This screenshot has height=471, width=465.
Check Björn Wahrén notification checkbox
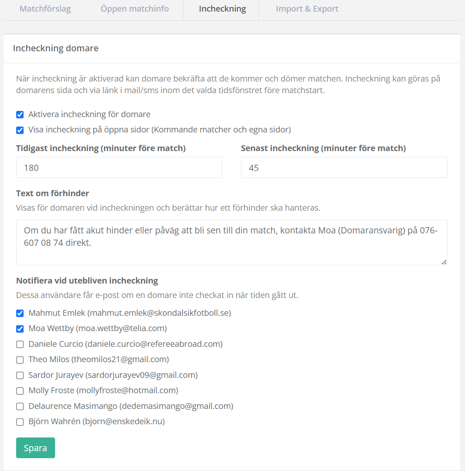pos(20,422)
